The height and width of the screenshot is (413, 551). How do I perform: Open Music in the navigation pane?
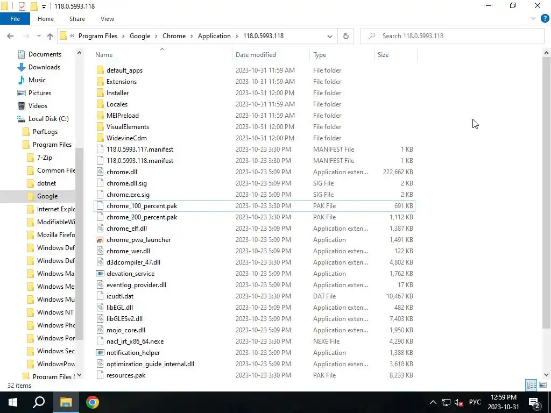(x=37, y=80)
